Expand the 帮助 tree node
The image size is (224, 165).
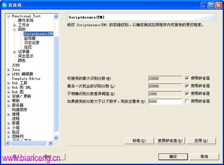(x=9, y=101)
